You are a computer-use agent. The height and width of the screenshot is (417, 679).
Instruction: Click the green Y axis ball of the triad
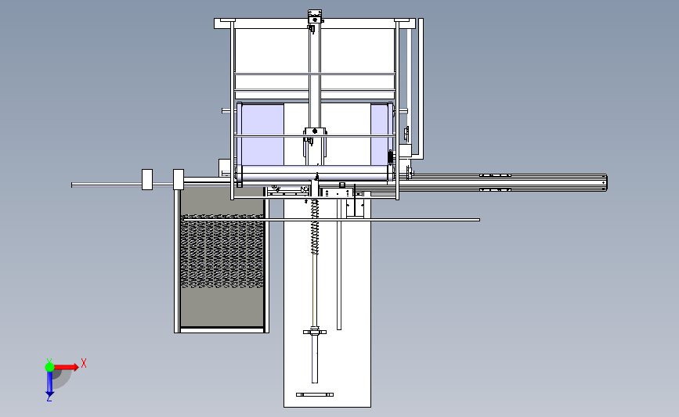point(49,367)
